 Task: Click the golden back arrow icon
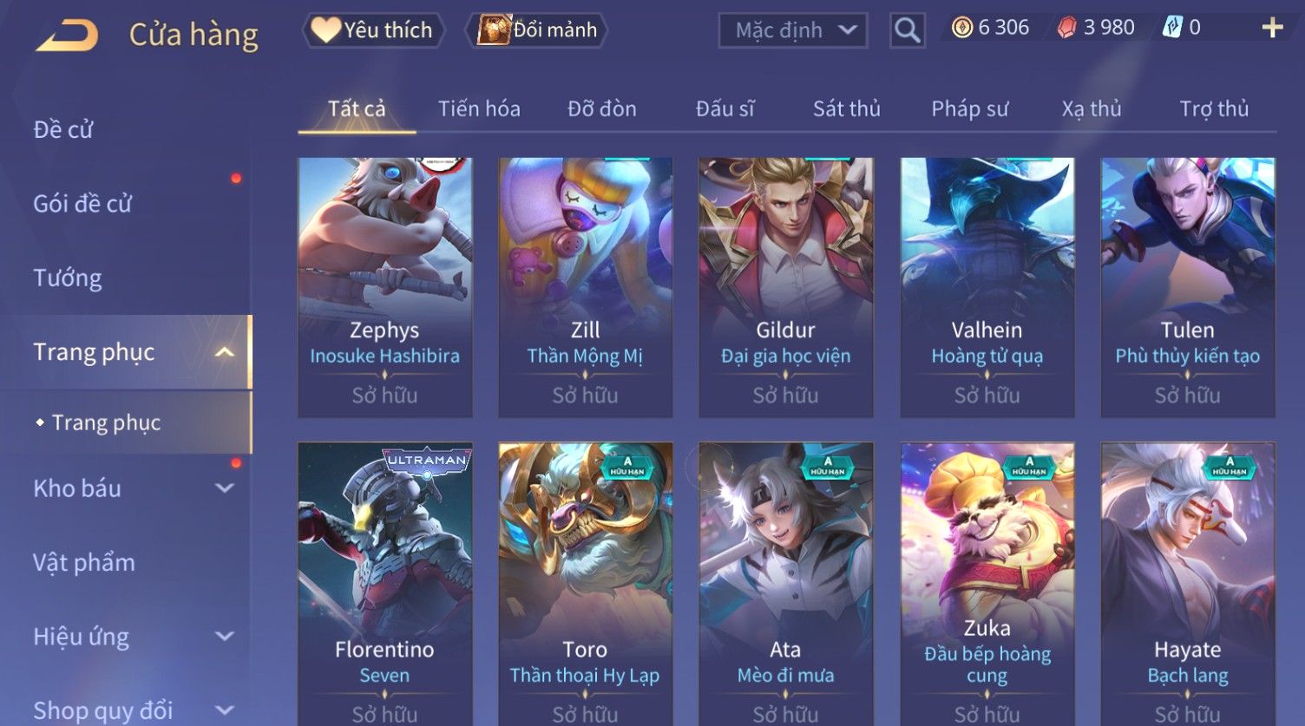[x=68, y=35]
